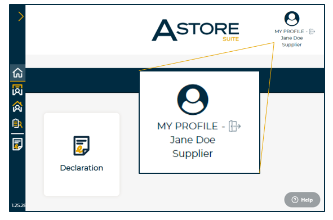Click the profile avatar in the header
The image size is (333, 220).
[x=292, y=19]
